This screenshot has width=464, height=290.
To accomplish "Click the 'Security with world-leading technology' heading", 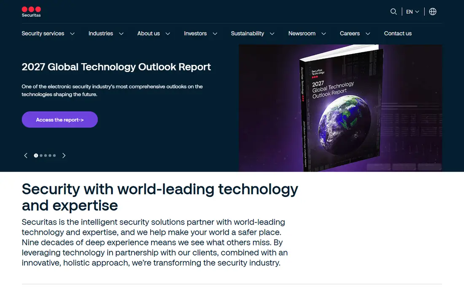I will [x=160, y=197].
